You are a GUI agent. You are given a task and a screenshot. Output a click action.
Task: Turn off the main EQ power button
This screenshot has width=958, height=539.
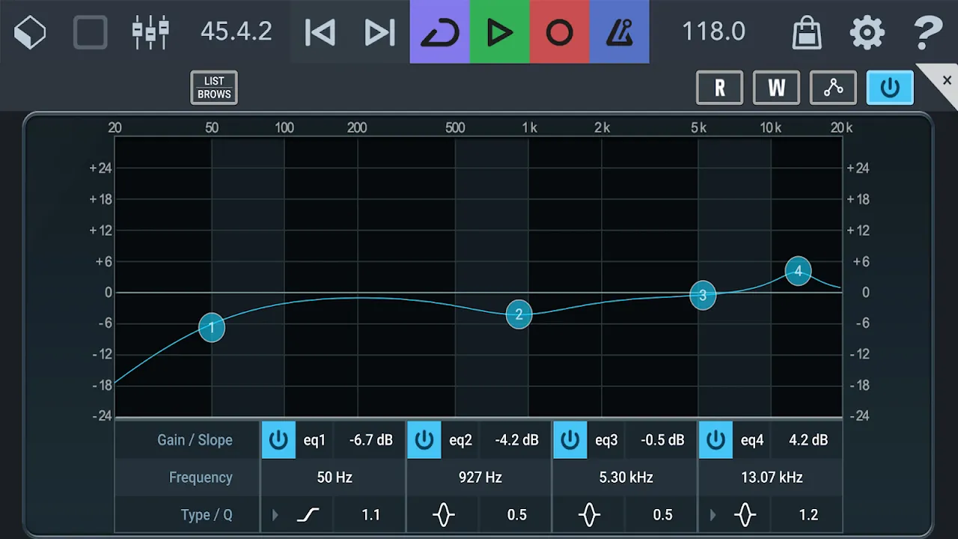[x=890, y=88]
